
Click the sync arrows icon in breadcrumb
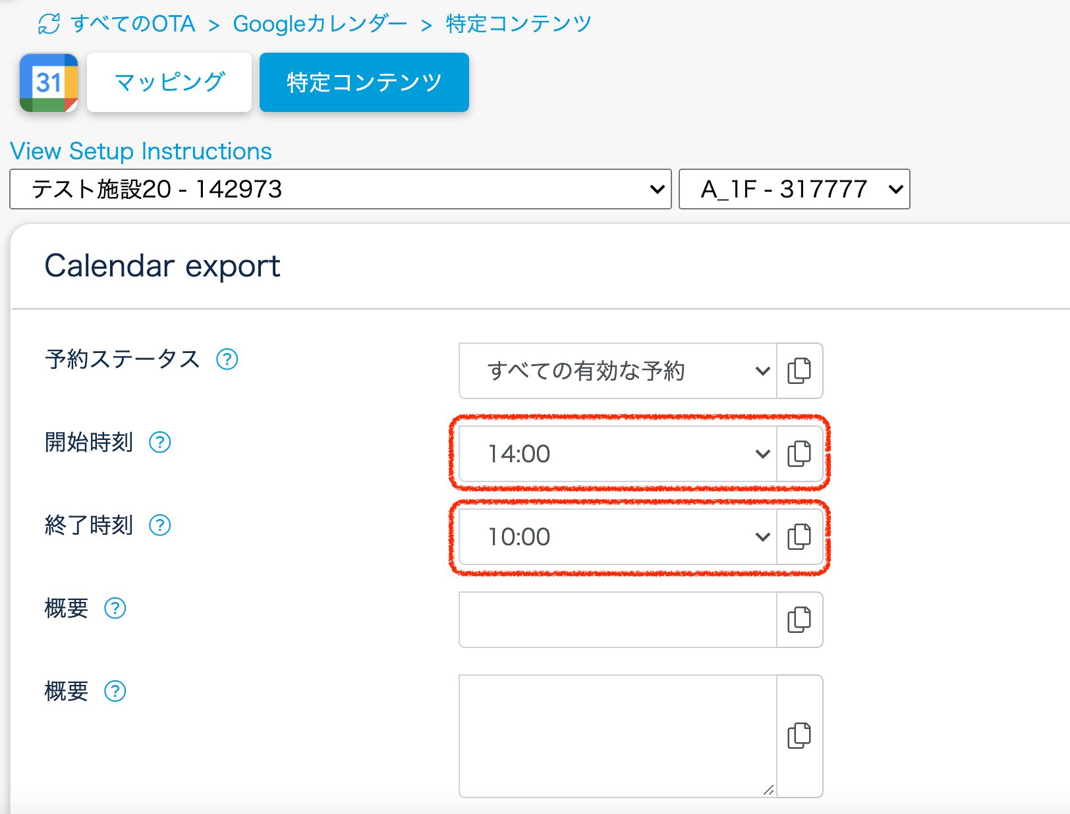(49, 24)
